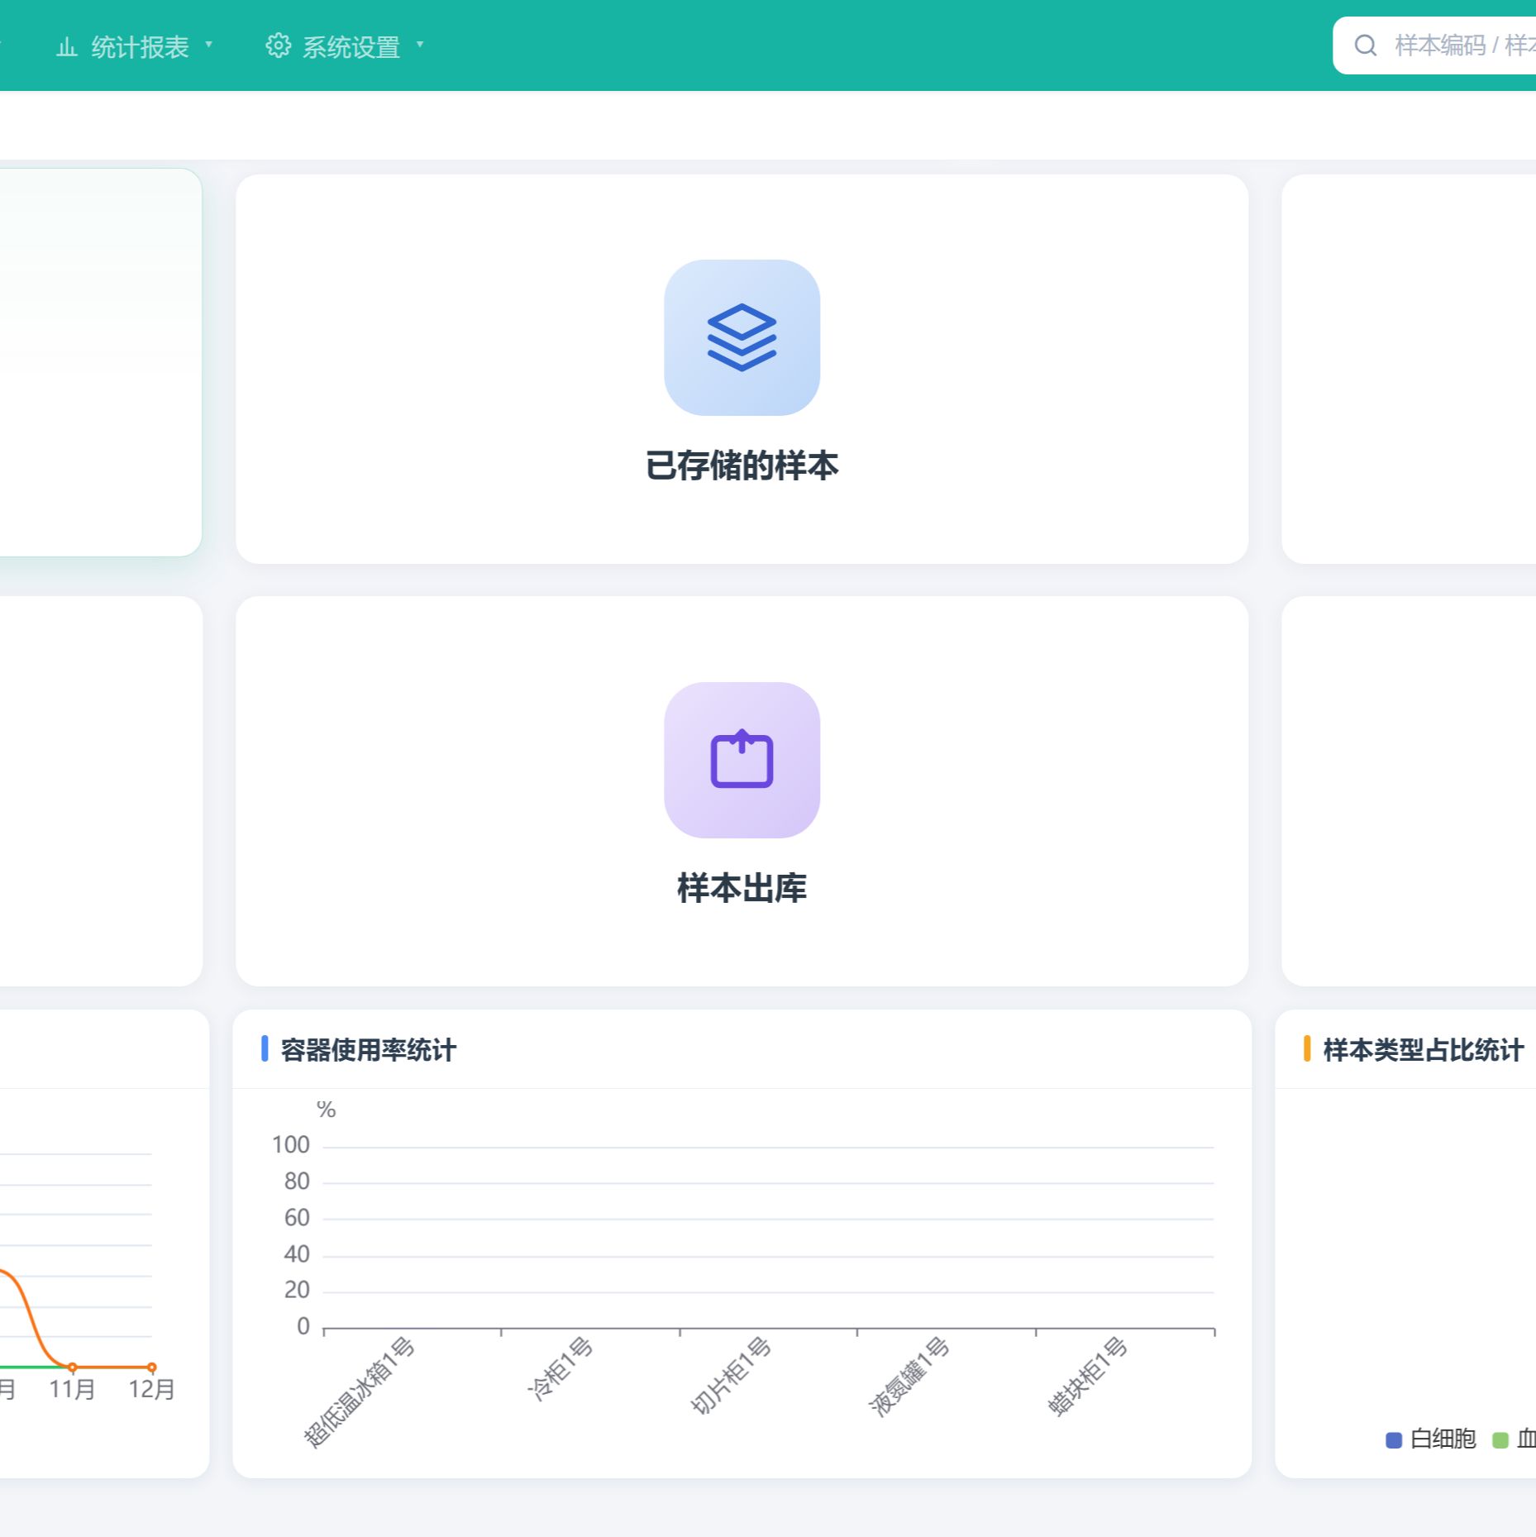Open the 统计报表 menu
1536x1537 pixels.
tap(135, 46)
